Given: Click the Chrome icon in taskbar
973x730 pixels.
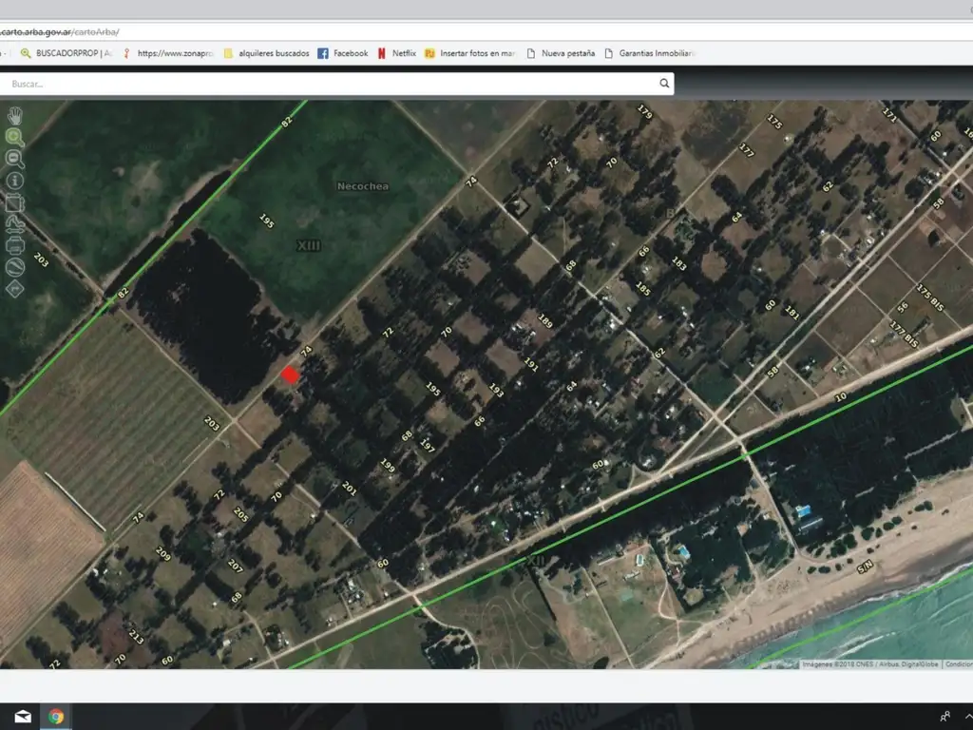Looking at the screenshot, I should point(56,717).
